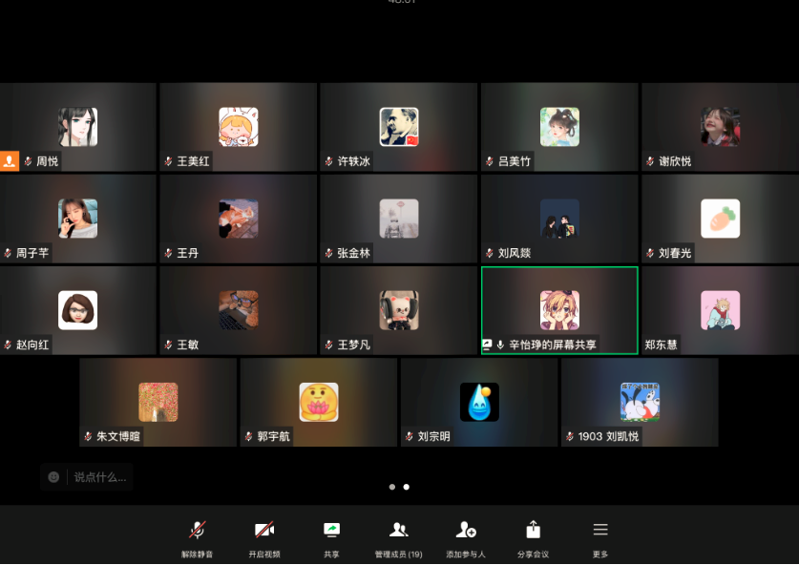Click the orange host badge beside 周悦

click(10, 160)
